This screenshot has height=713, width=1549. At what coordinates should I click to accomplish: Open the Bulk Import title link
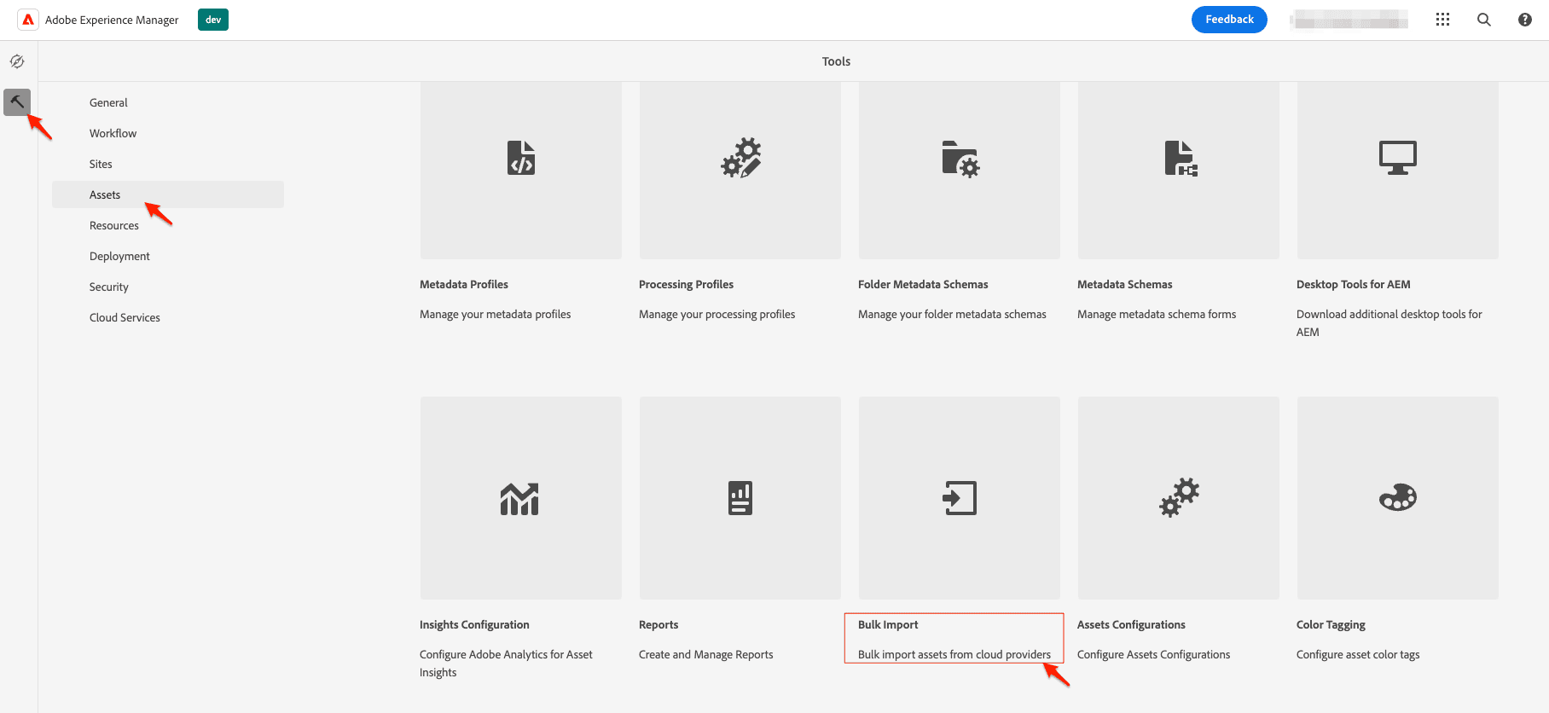[888, 624]
